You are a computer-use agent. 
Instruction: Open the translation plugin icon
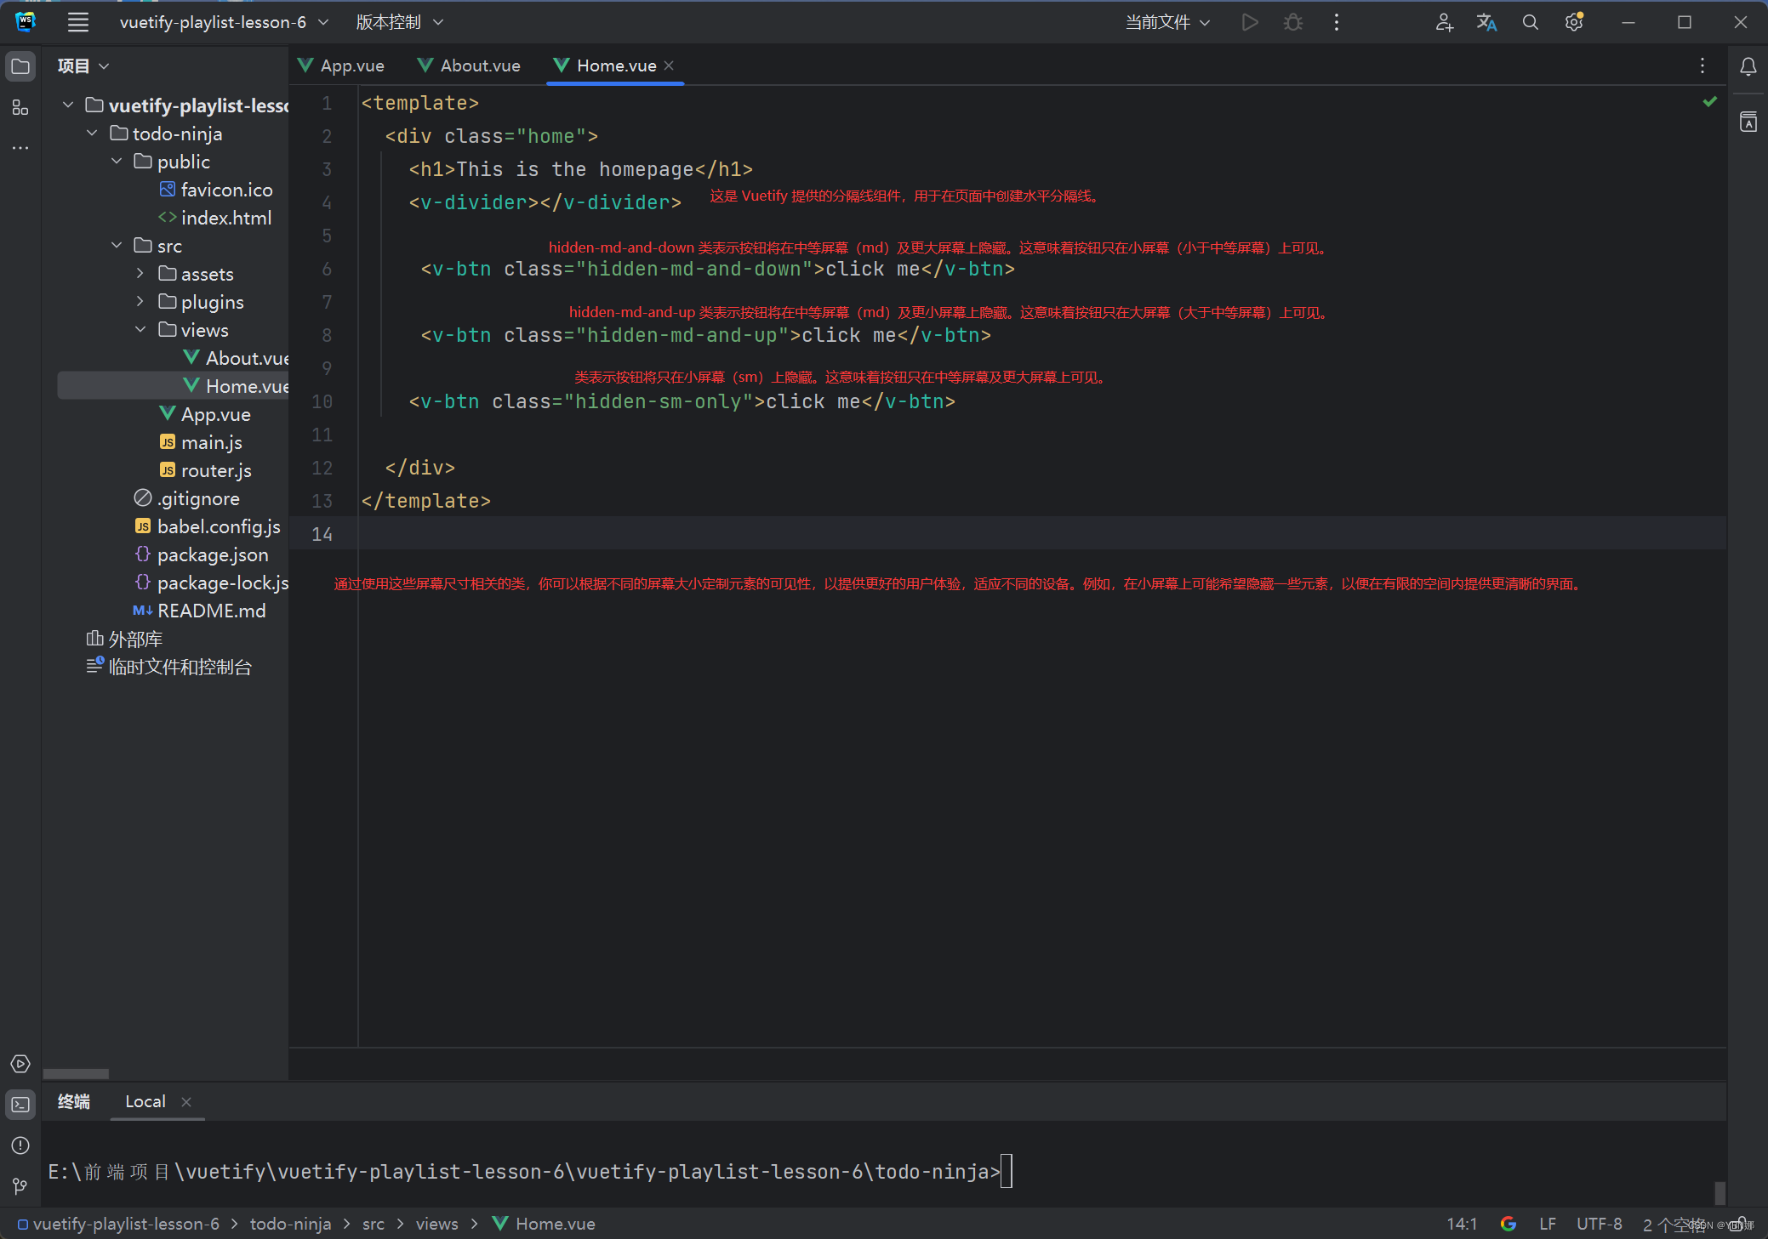coord(1487,22)
